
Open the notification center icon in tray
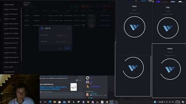(183, 102)
